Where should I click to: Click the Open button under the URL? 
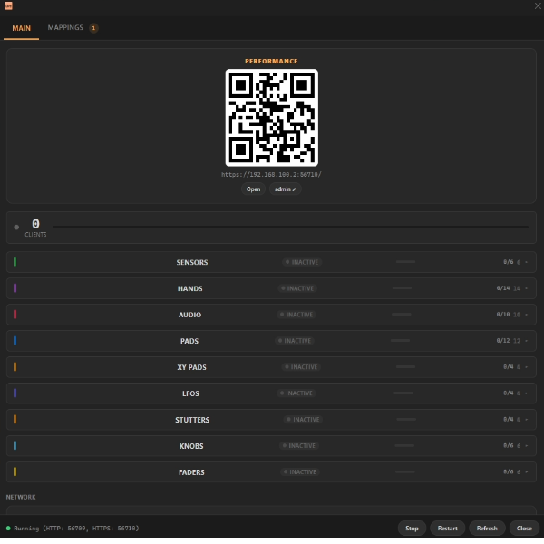(x=253, y=189)
